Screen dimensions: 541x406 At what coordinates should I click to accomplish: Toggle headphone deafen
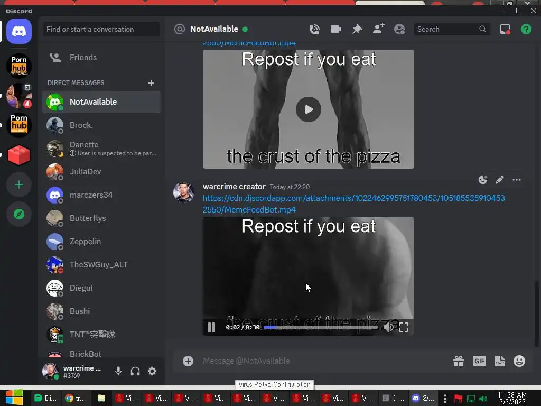(x=135, y=371)
